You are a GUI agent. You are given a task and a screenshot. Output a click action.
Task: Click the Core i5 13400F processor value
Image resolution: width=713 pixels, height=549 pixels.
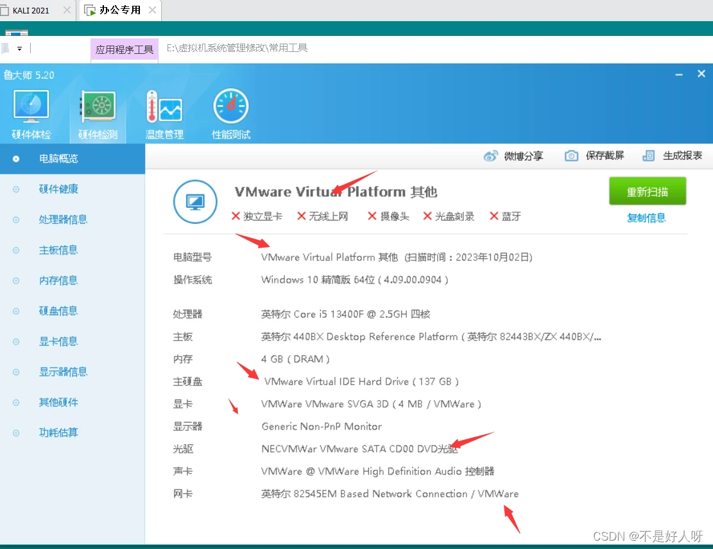tap(345, 314)
